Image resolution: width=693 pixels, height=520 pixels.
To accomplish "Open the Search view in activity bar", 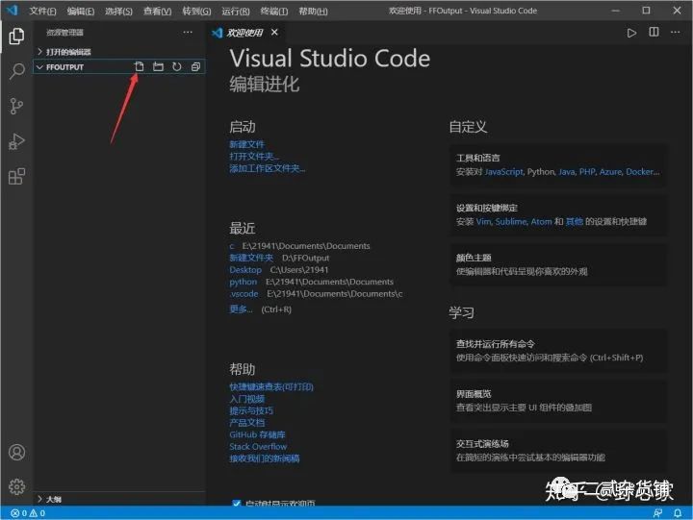I will [16, 70].
